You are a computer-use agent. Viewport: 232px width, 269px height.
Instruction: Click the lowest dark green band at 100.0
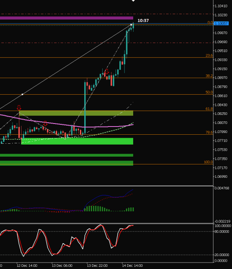67,163
